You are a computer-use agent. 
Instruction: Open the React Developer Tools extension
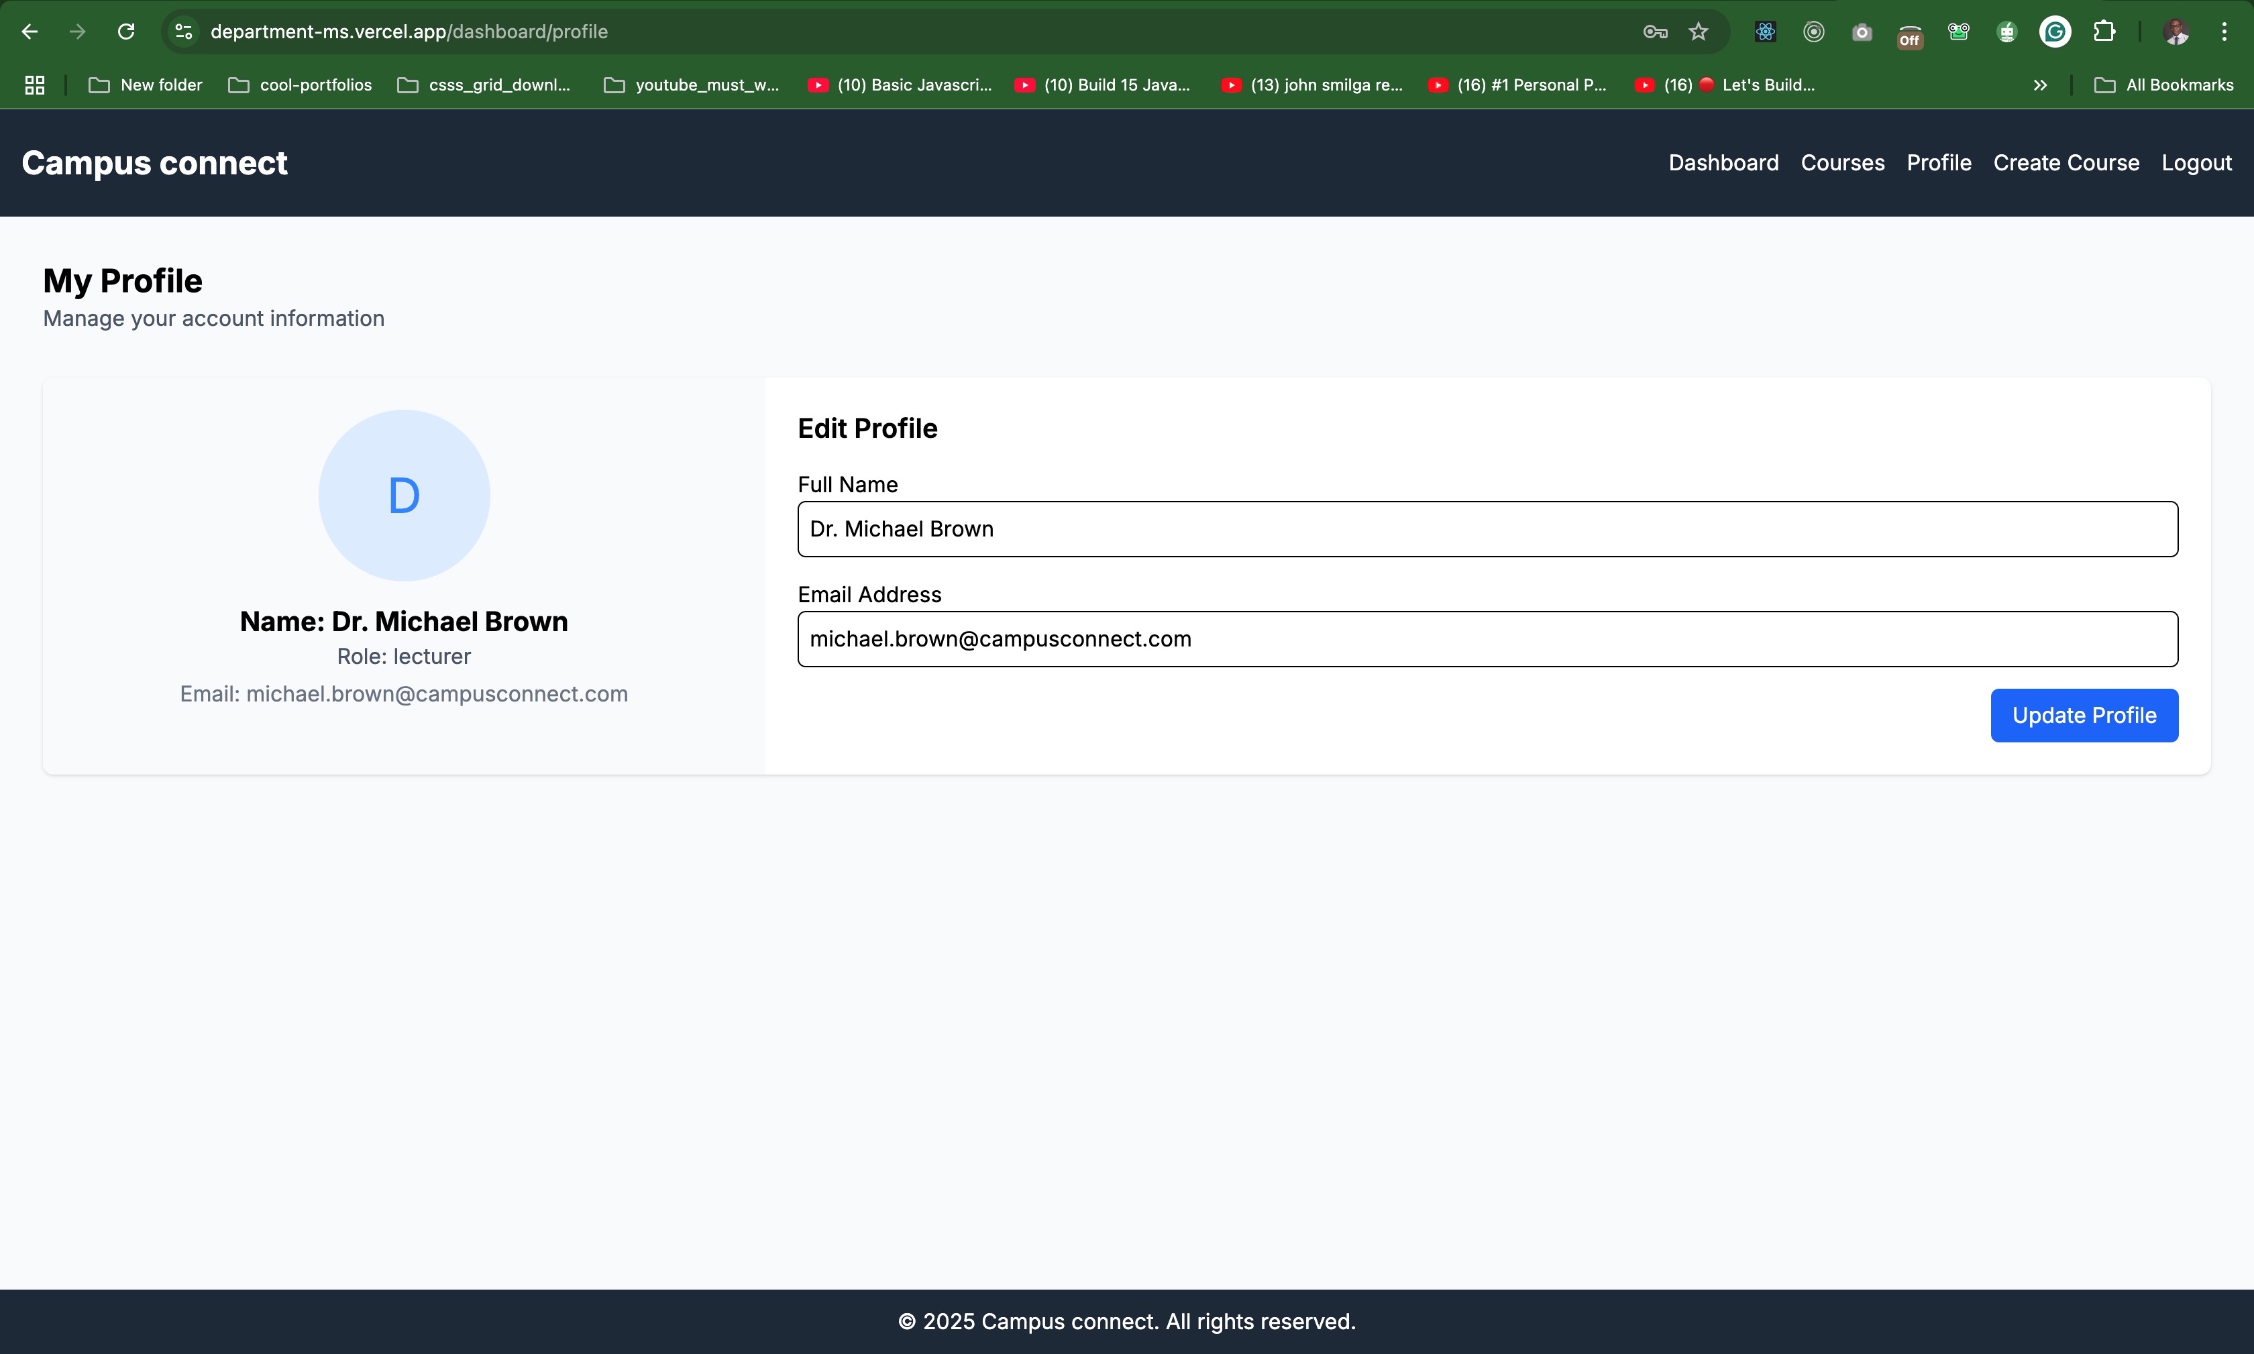(1765, 32)
